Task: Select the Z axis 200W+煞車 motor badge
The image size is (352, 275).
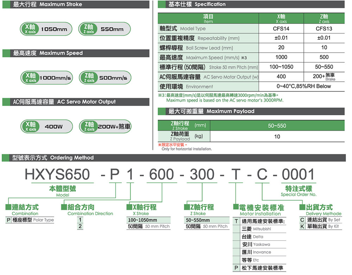Action: (x=105, y=126)
